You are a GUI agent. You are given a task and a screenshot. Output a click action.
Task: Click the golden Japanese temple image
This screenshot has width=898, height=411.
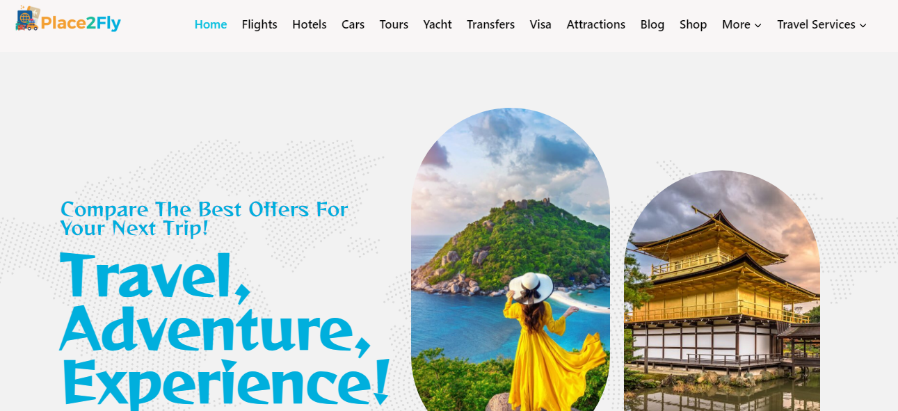pos(722,291)
